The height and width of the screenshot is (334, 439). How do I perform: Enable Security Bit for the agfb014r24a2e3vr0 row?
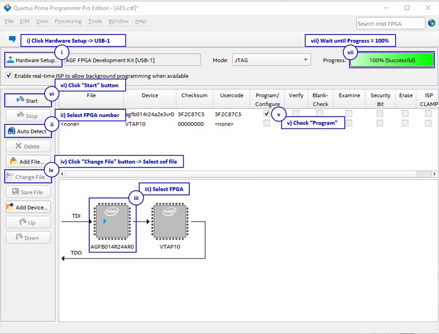[x=380, y=113]
